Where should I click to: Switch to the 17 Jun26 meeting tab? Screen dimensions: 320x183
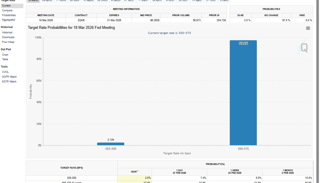61,1
